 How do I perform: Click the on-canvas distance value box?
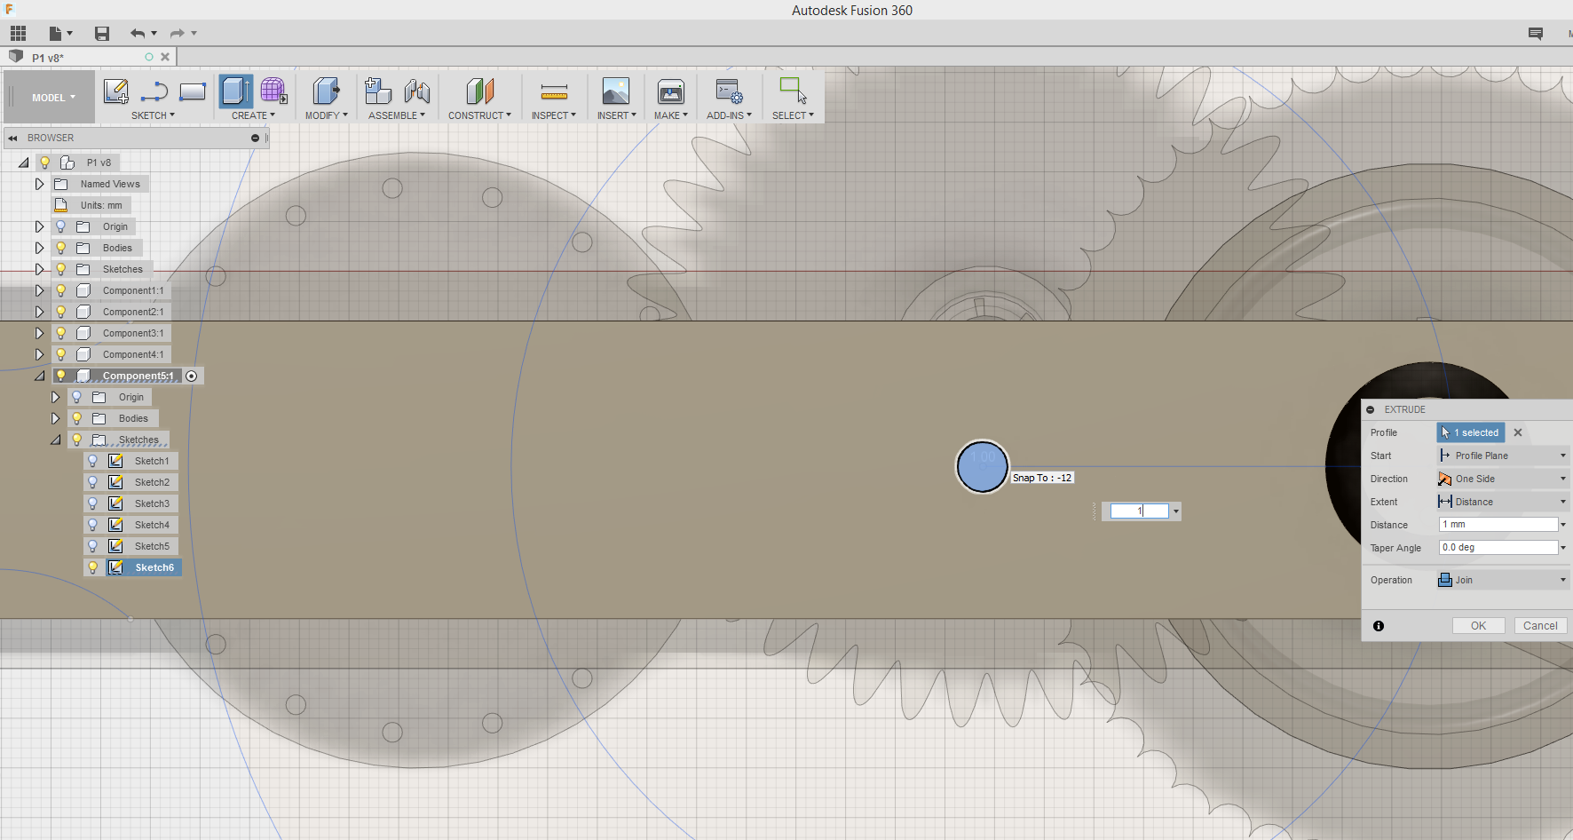(1139, 511)
